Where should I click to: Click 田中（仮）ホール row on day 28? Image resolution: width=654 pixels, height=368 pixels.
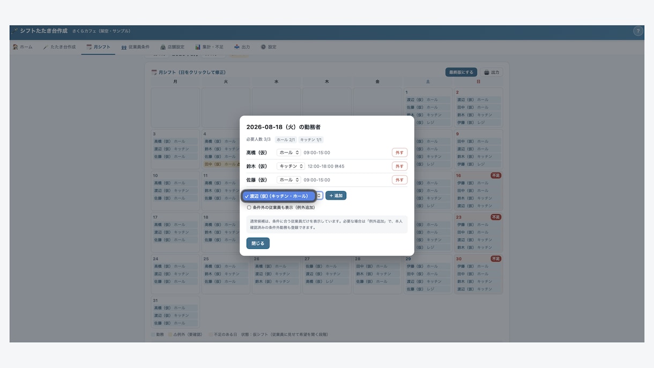point(377,266)
